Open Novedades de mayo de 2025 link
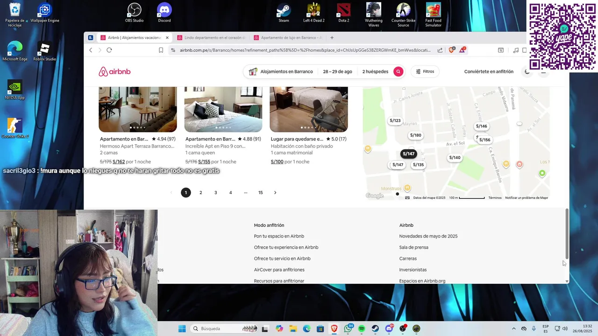Screen dimensions: 598x336 click(x=428, y=236)
